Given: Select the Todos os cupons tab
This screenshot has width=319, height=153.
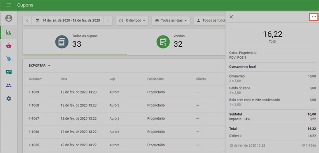Looking at the screenshot, I should [75, 42].
